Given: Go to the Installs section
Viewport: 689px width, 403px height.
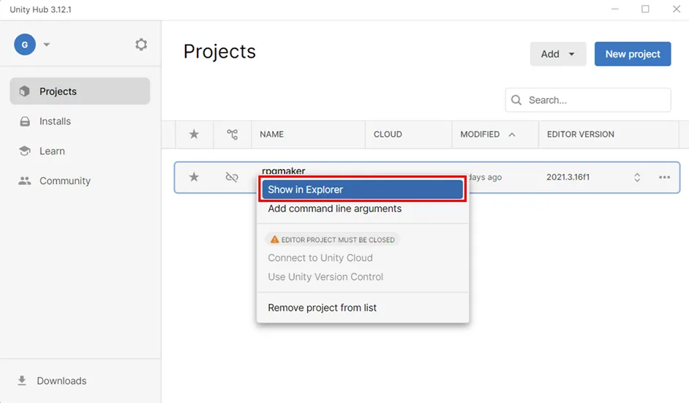Looking at the screenshot, I should pos(55,121).
